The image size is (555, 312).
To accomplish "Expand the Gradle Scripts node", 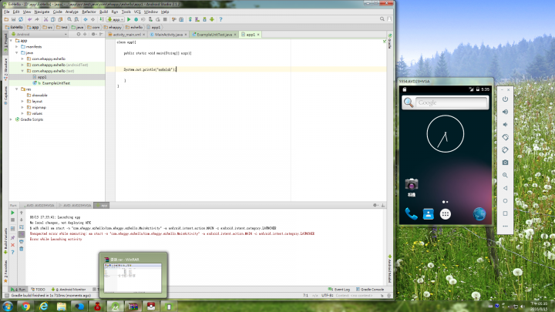I will click(x=12, y=119).
